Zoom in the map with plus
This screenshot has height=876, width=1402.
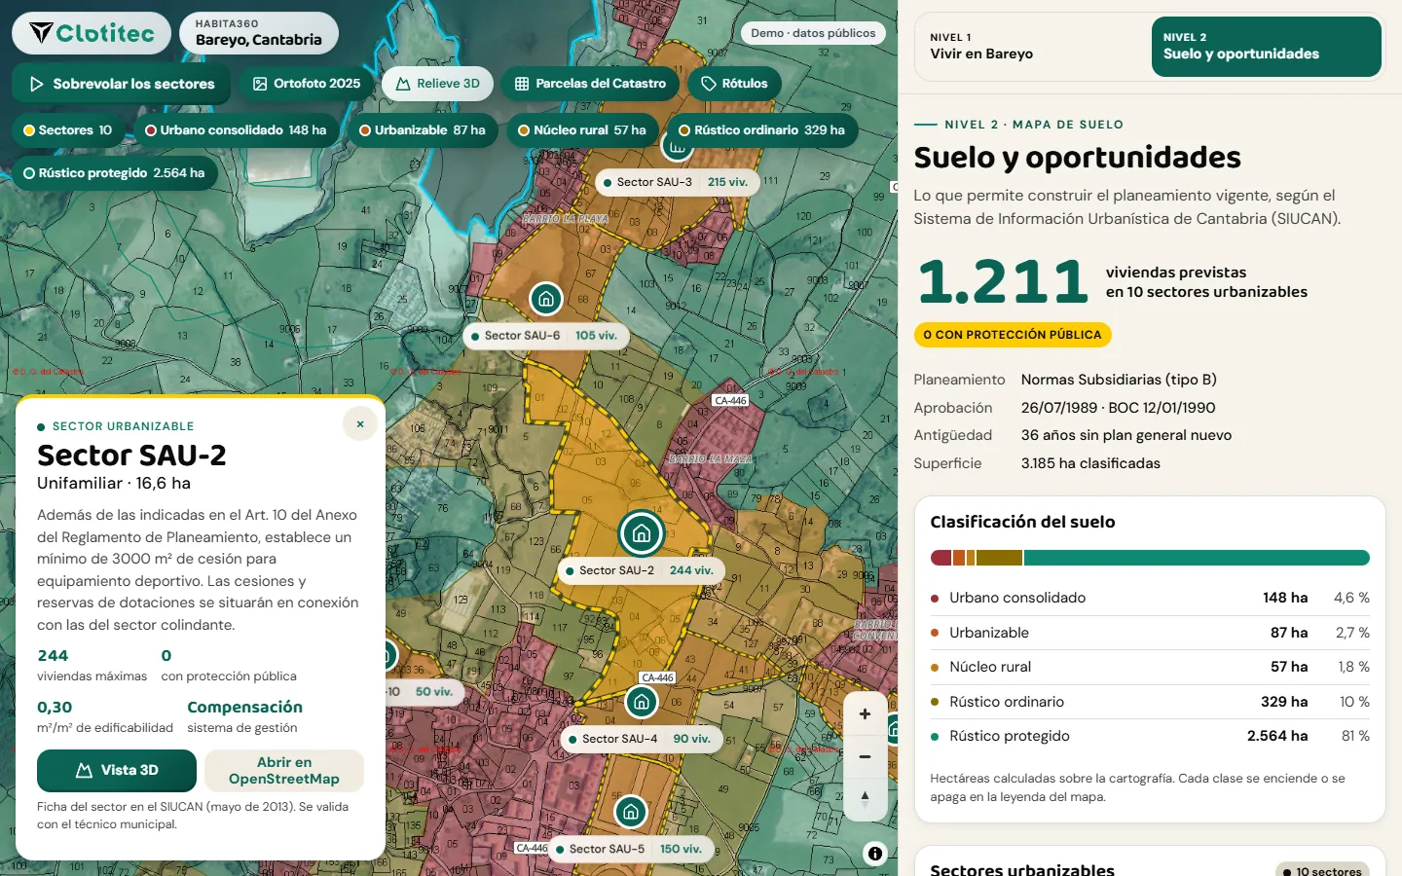click(x=865, y=714)
